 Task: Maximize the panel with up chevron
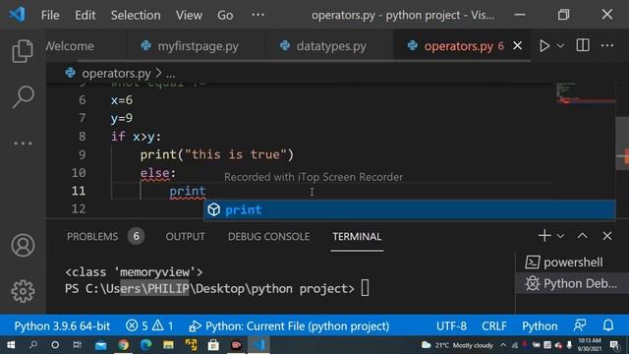(x=583, y=236)
